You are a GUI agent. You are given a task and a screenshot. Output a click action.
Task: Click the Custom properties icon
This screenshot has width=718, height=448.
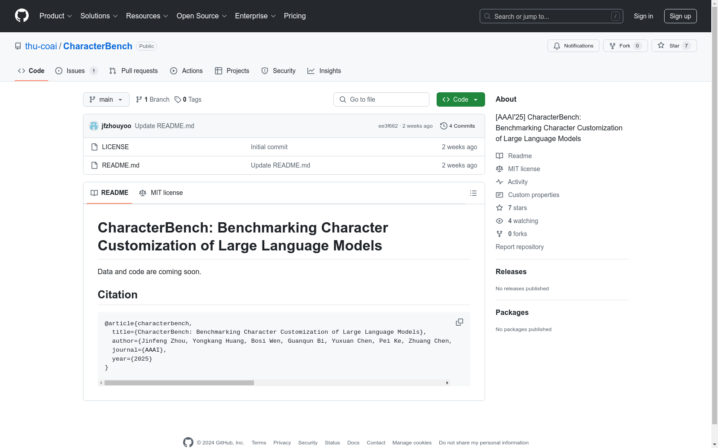(x=499, y=195)
